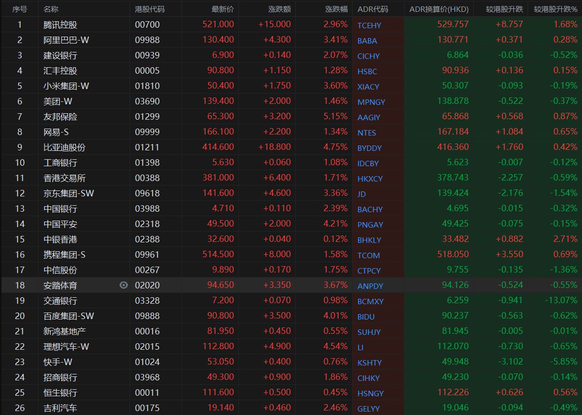Image resolution: width=582 pixels, height=415 pixels.
Task: Click the target icon beside 安踏体育
Action: pyautogui.click(x=124, y=285)
